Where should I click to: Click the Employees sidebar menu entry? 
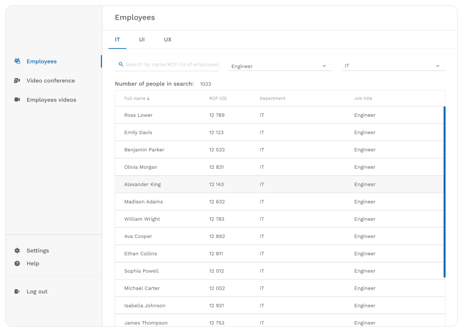click(x=42, y=61)
